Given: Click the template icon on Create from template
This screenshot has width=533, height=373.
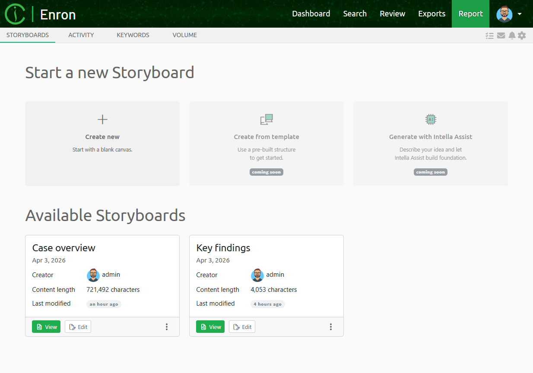Looking at the screenshot, I should [266, 119].
